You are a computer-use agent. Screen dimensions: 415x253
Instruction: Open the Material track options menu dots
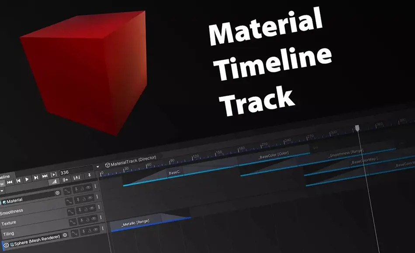[x=95, y=186]
